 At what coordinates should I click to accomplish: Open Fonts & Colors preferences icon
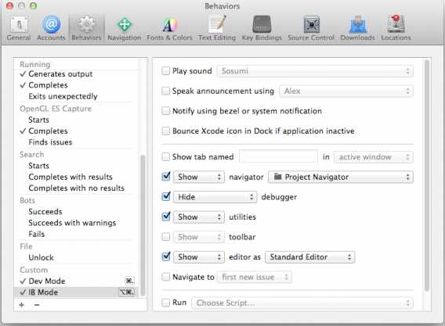(x=169, y=25)
